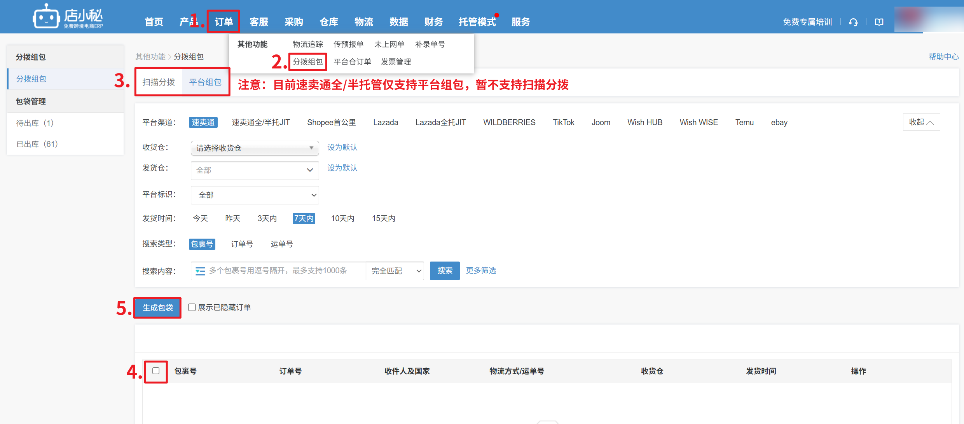Open the help manual book icon
The width and height of the screenshot is (964, 424).
[879, 22]
